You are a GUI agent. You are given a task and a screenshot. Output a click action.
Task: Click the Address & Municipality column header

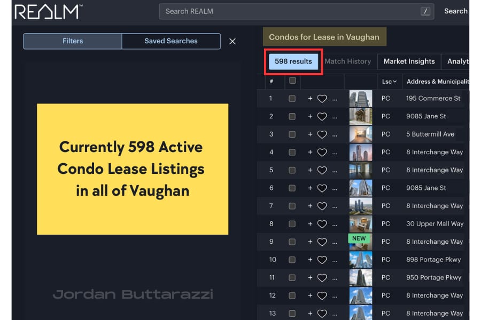pyautogui.click(x=438, y=82)
